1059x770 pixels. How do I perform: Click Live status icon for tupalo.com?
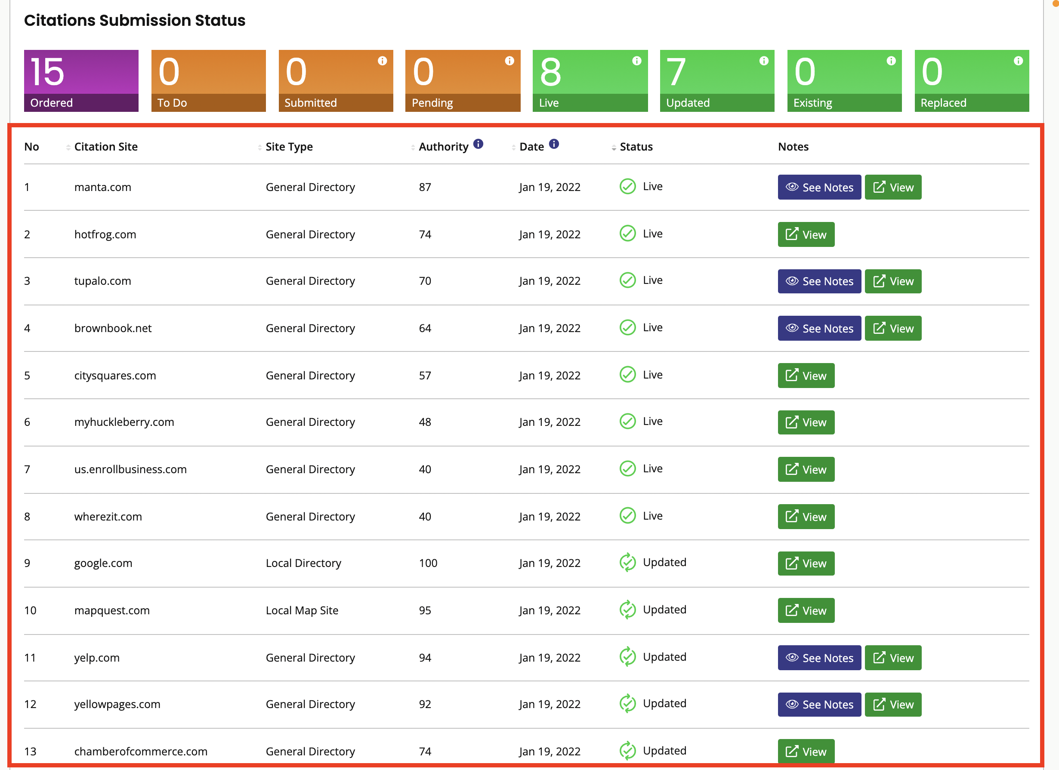627,280
